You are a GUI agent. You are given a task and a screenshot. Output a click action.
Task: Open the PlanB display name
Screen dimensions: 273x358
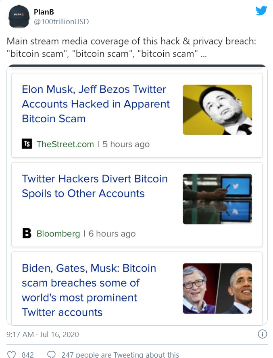44,12
